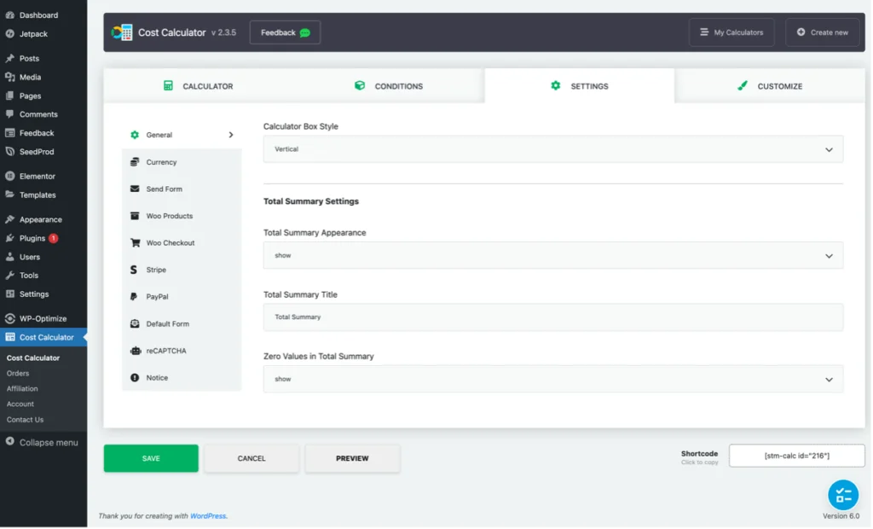Click the Dashboard icon in sidebar

click(10, 15)
